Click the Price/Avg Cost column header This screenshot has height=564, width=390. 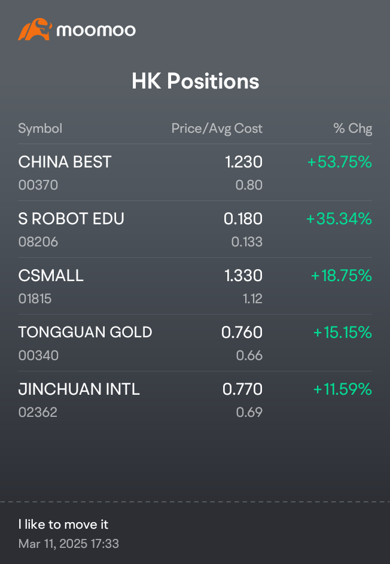point(217,129)
